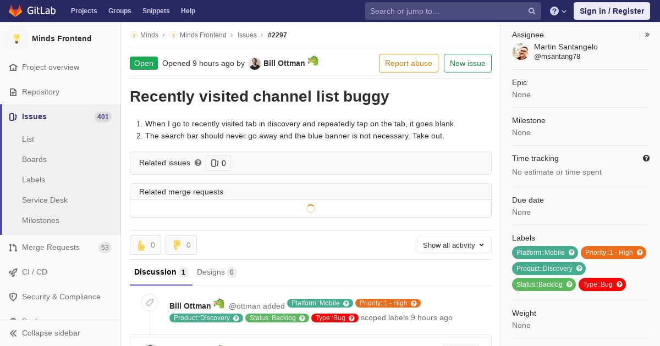Click the Open status badge
Screen dimensions: 660x346
pos(144,63)
